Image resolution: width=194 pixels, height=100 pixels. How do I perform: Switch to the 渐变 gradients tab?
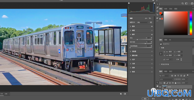click(x=171, y=9)
